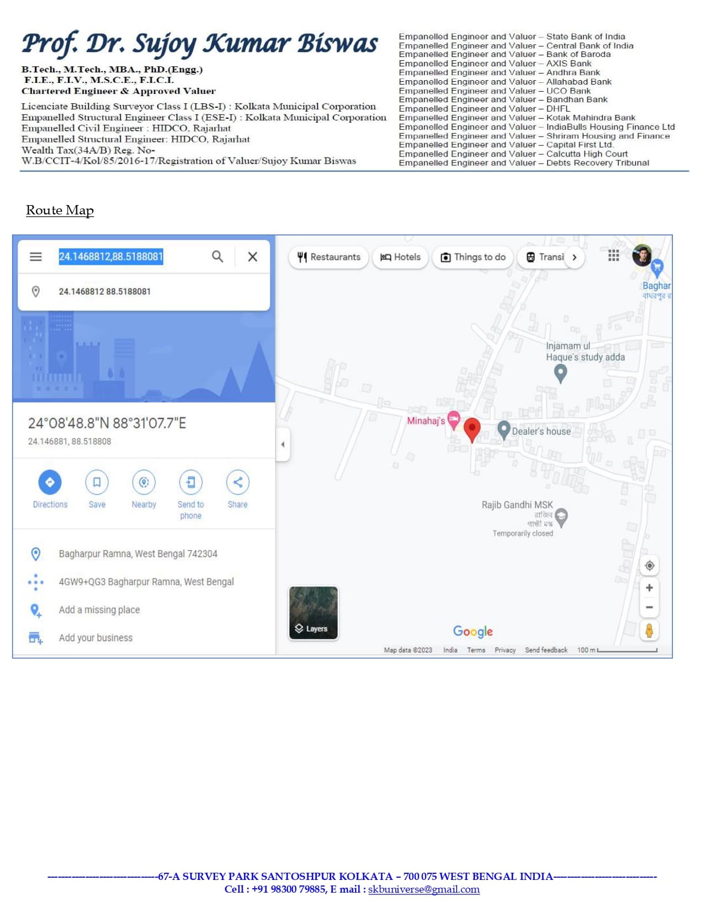The width and height of the screenshot is (705, 912).
Task: Open the Privacy link
Action: [505, 650]
